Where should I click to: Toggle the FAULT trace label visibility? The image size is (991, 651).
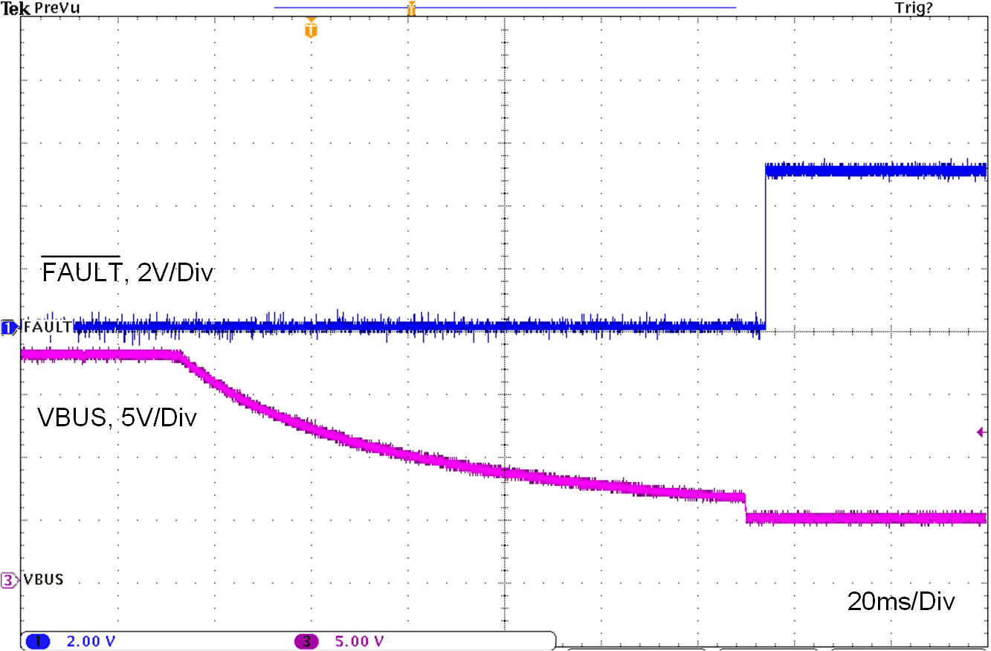click(x=48, y=326)
